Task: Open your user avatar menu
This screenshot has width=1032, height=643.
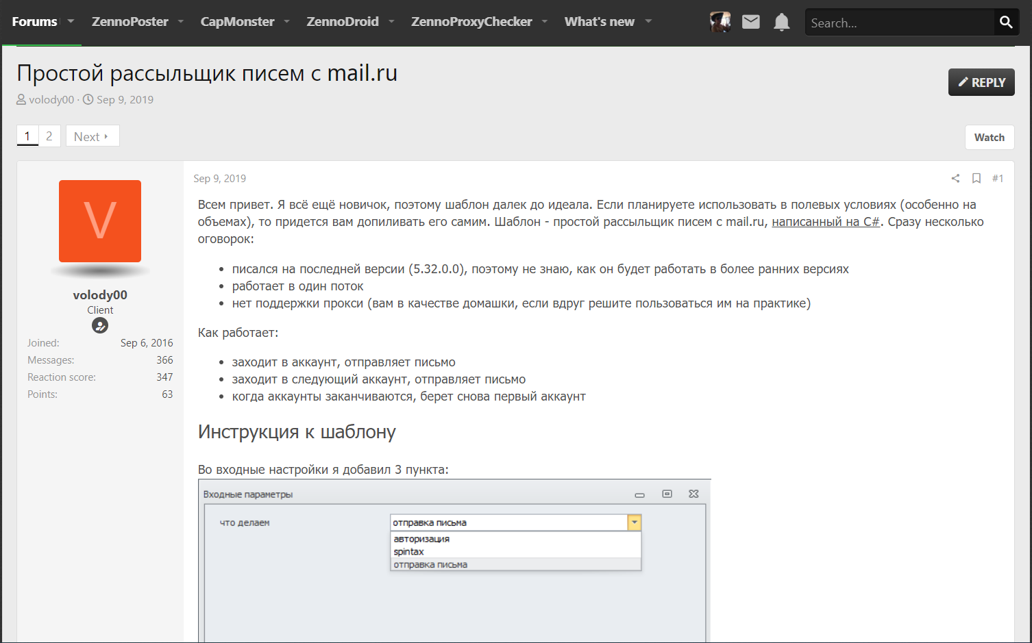Action: (720, 22)
